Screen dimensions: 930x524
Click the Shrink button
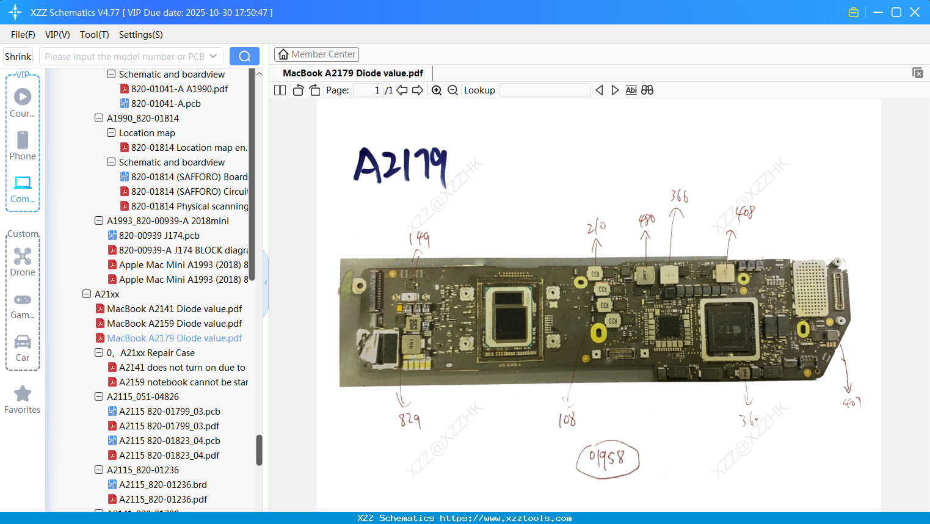click(18, 56)
